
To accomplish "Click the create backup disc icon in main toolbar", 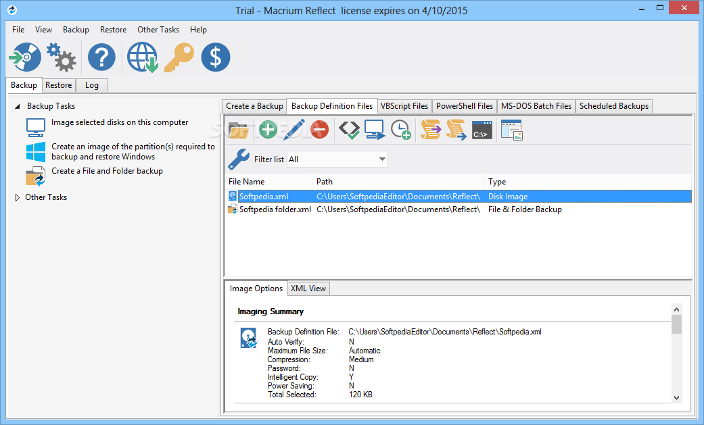I will coord(25,57).
